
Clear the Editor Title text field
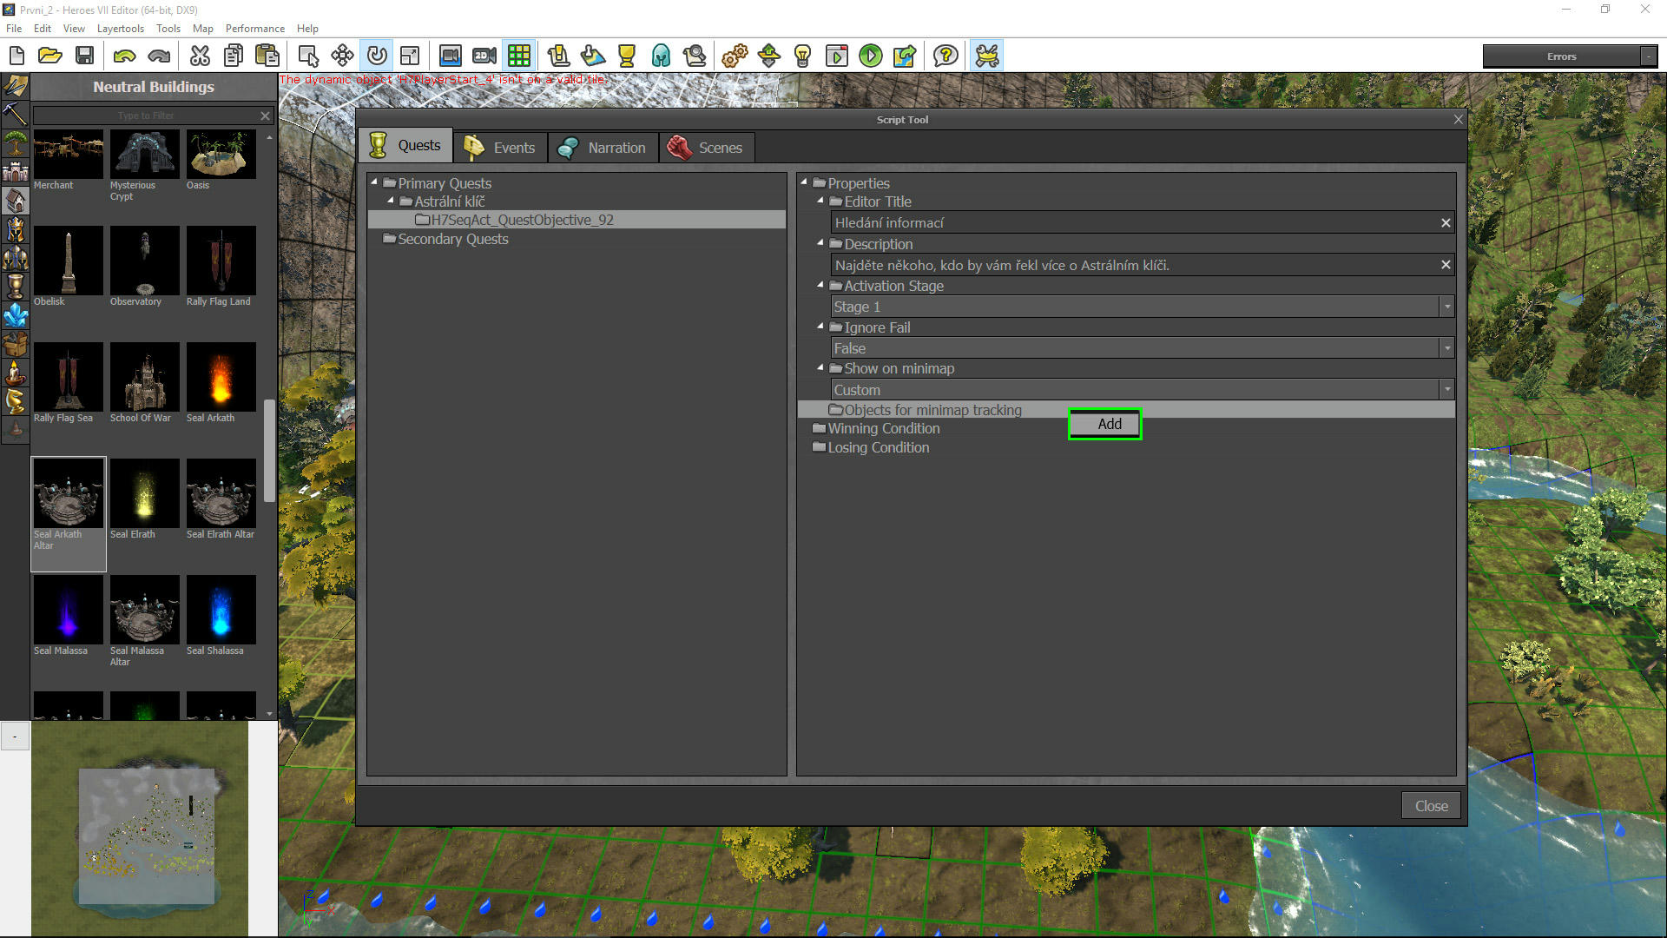pos(1446,223)
